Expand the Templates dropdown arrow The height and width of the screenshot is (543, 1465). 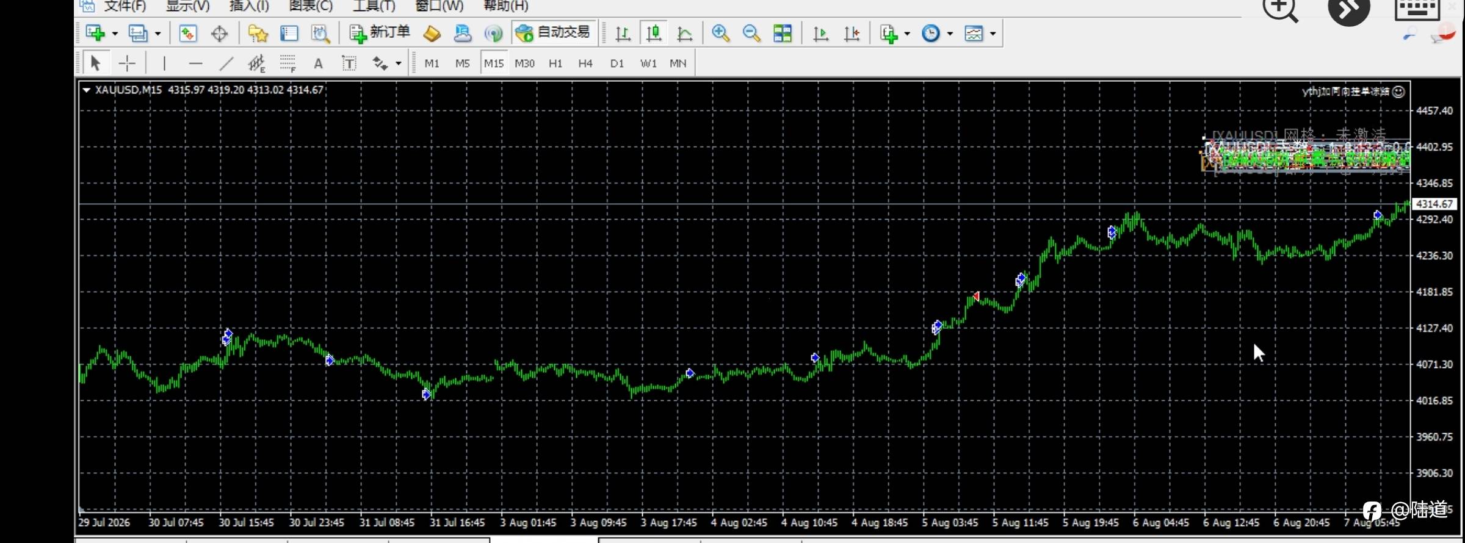(x=993, y=34)
